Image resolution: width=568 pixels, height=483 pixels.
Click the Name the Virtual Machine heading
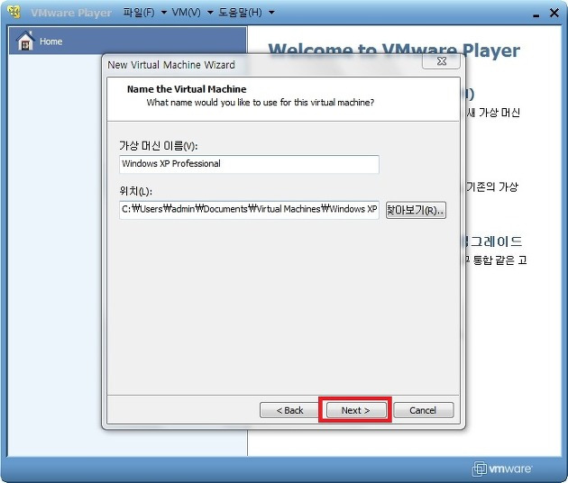pyautogui.click(x=187, y=89)
